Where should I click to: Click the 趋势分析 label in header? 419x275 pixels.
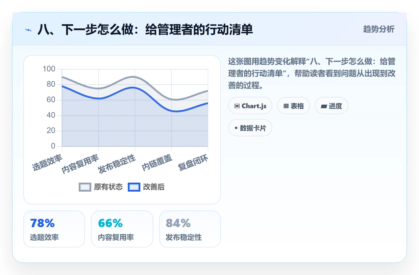379,29
